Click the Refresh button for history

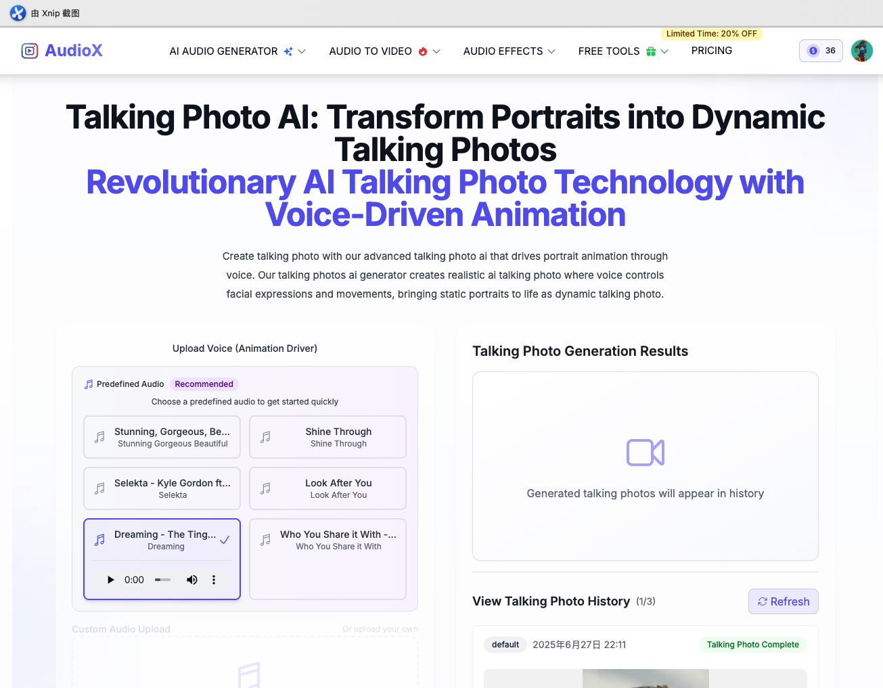783,601
